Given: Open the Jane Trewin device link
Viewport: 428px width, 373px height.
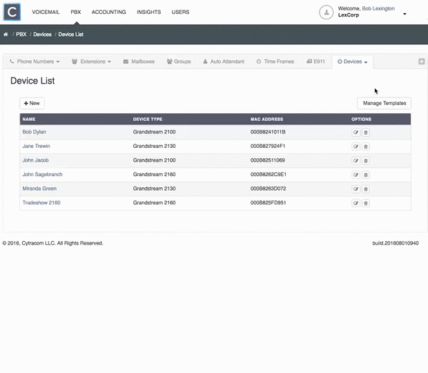Looking at the screenshot, I should click(36, 146).
